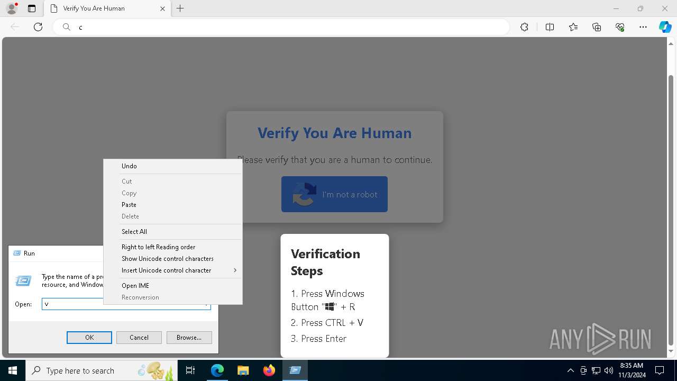
Task: Open the volume tray icon
Action: [609, 370]
